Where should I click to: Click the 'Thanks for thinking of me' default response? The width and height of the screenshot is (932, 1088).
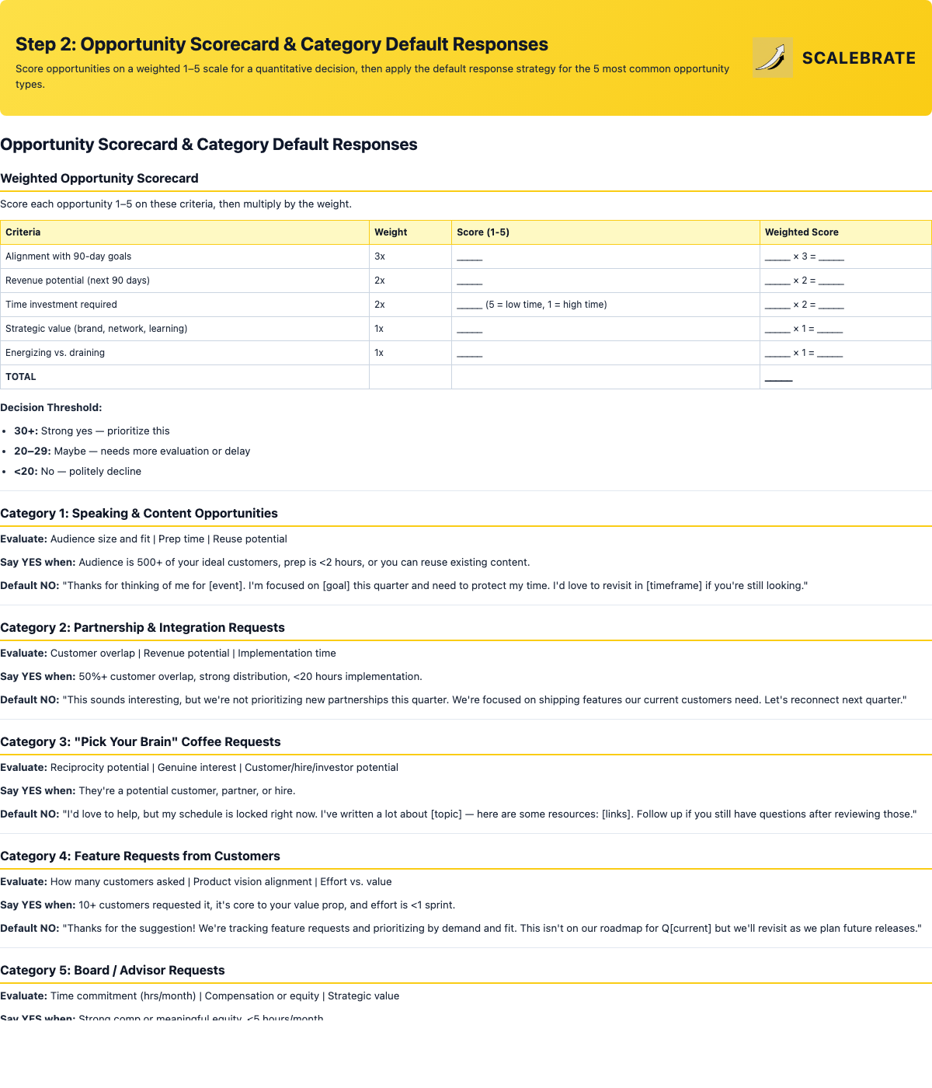(x=404, y=585)
